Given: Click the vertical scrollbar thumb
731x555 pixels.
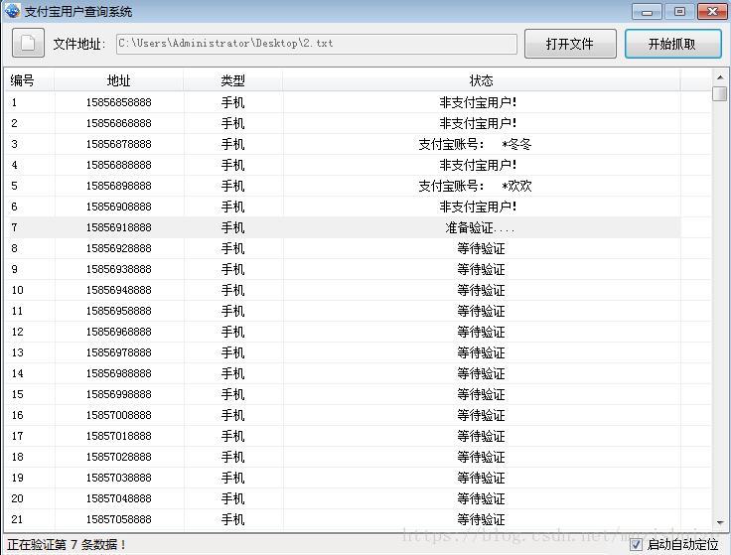Looking at the screenshot, I should coord(720,93).
